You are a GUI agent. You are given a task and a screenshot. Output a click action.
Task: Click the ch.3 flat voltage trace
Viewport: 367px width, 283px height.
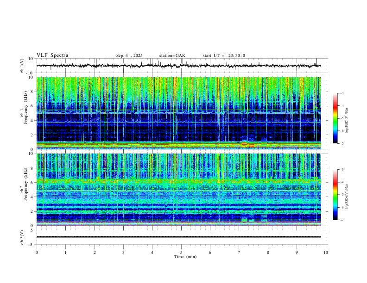(178, 237)
